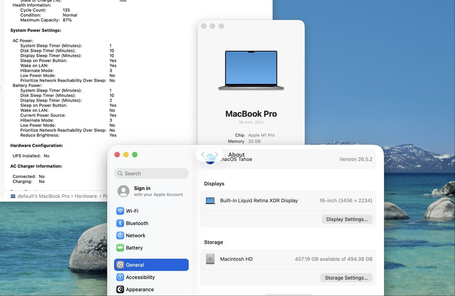Click Hardware Configuration heading

click(x=36, y=145)
